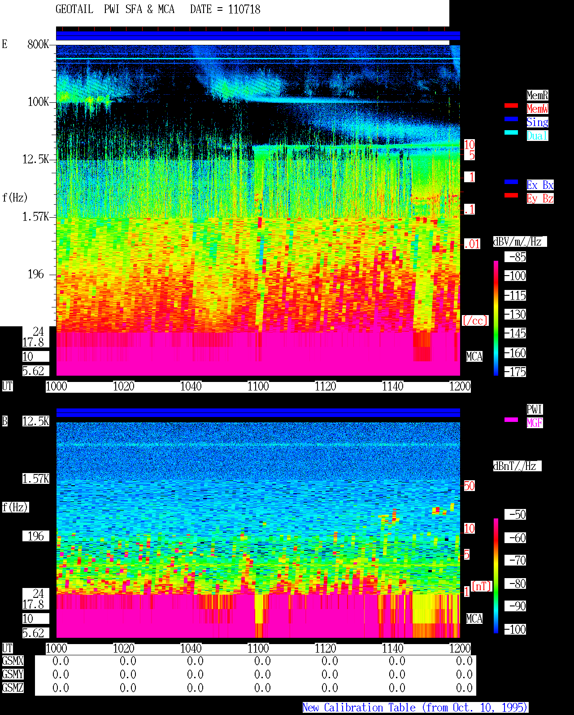
Task: Click the GSMZ row label
Action: [13, 688]
